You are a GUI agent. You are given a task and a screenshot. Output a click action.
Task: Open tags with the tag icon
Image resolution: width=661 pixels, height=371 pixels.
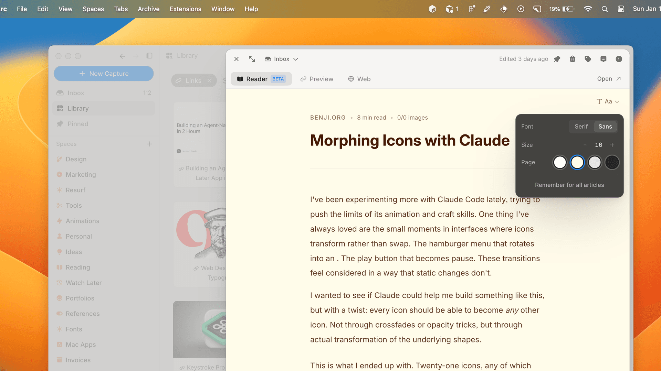click(588, 59)
